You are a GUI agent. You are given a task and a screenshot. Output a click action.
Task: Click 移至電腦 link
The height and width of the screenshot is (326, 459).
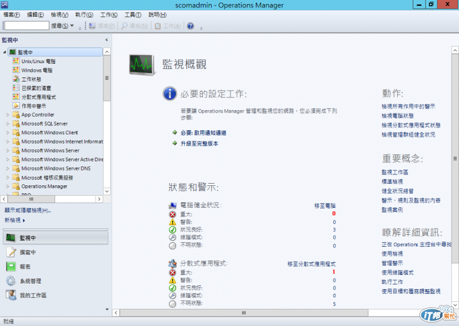click(x=325, y=205)
